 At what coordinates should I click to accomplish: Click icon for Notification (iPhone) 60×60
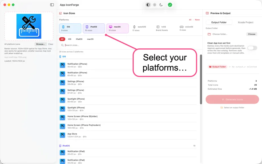63,74
